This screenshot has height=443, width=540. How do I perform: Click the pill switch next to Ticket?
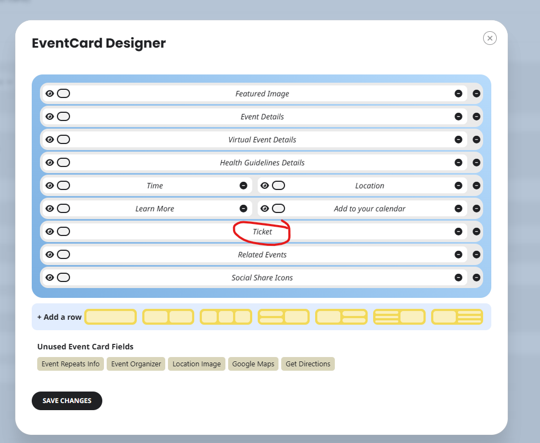pos(63,231)
